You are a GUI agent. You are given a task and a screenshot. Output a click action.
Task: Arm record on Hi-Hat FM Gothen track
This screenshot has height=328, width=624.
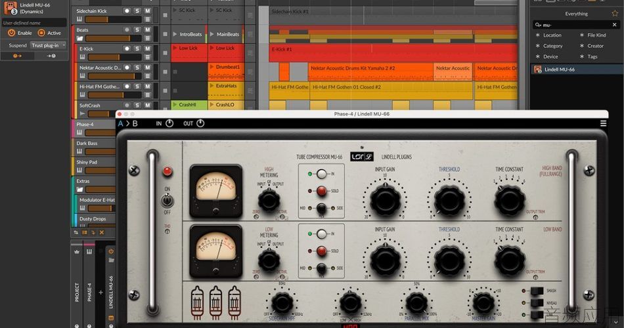(127, 87)
